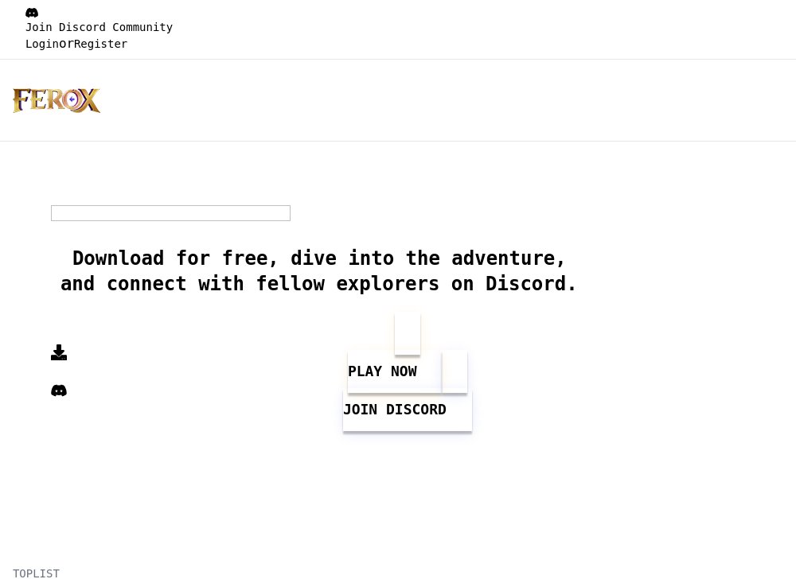Screen dimensions: 796x579
Task: Open the Ferox logo home link
Action: (x=57, y=101)
